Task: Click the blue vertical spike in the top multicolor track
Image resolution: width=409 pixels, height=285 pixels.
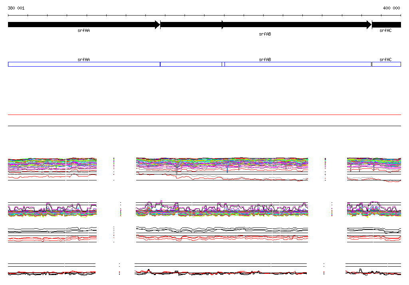Action: click(x=227, y=169)
